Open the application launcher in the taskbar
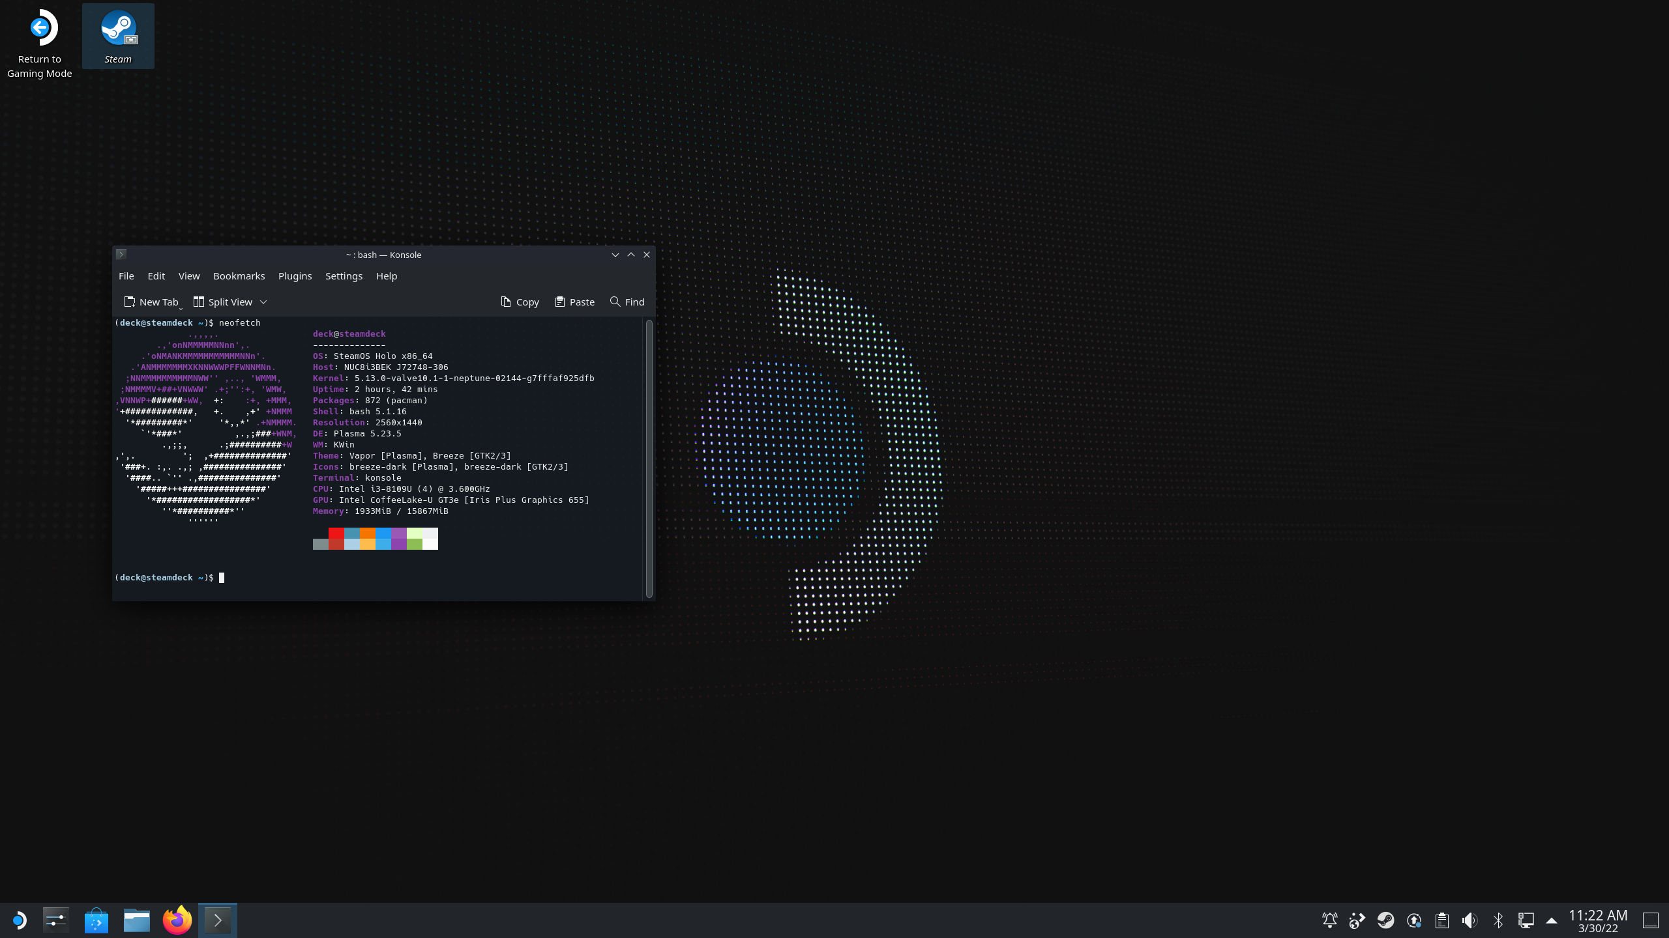The image size is (1669, 938). [19, 920]
